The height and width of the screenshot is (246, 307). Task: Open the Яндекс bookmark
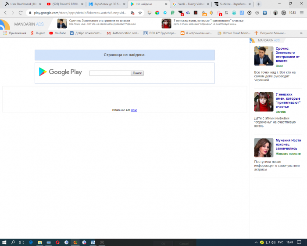pyautogui.click(x=38, y=33)
